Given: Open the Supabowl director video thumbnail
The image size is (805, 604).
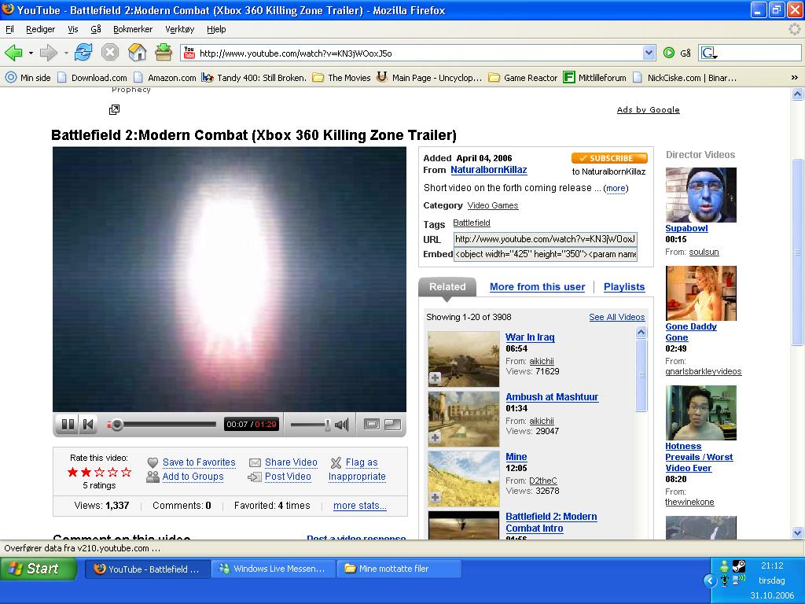Looking at the screenshot, I should [700, 195].
